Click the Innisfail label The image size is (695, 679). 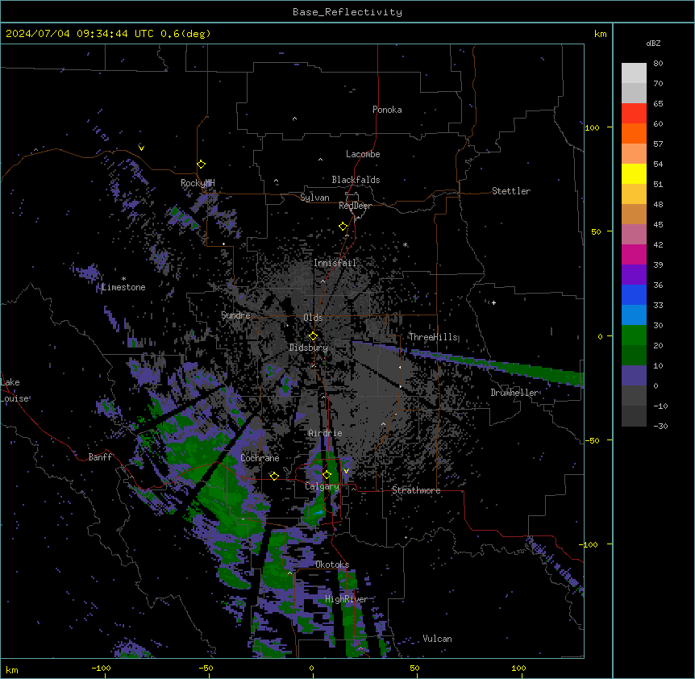(335, 263)
